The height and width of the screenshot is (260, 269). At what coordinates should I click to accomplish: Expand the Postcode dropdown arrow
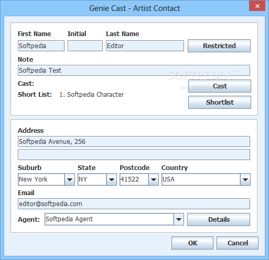click(154, 179)
